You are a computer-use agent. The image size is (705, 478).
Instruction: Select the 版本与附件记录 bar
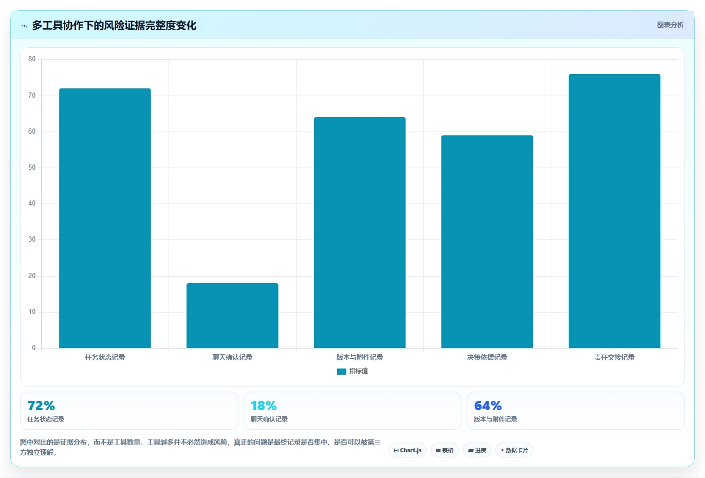click(360, 232)
